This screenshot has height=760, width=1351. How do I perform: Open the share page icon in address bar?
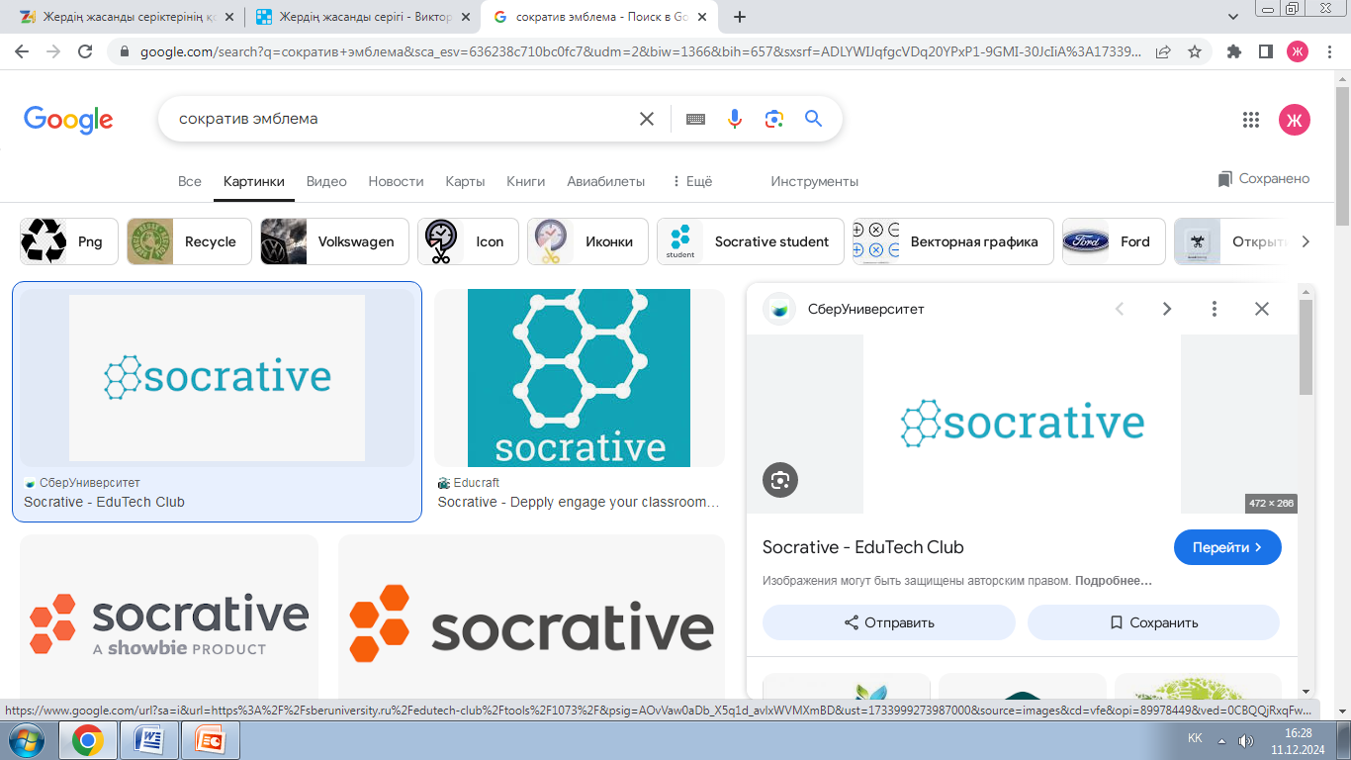[1163, 51]
